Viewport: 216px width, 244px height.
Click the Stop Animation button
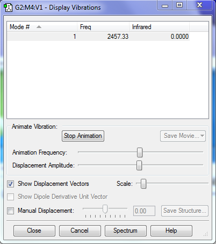click(83, 136)
